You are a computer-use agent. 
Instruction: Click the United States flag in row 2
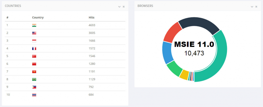pos(34,33)
